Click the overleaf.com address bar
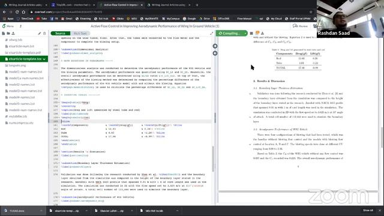384x216 pixels. pyautogui.click(x=169, y=12)
